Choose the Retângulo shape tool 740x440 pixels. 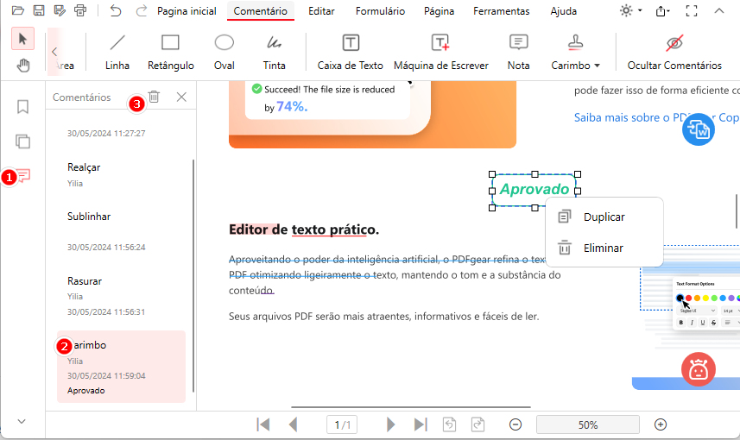[170, 53]
